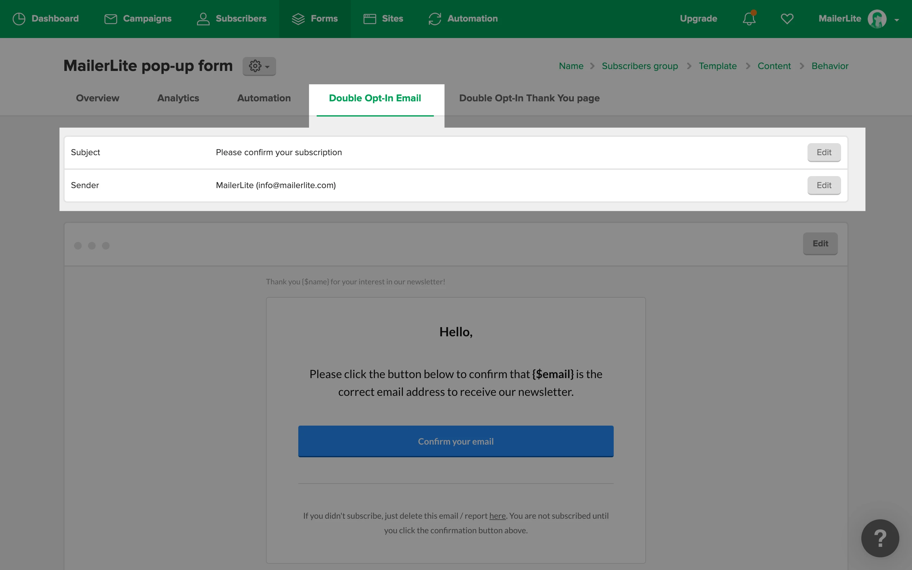Click the Campaigns envelope icon
Image resolution: width=912 pixels, height=570 pixels.
(111, 19)
